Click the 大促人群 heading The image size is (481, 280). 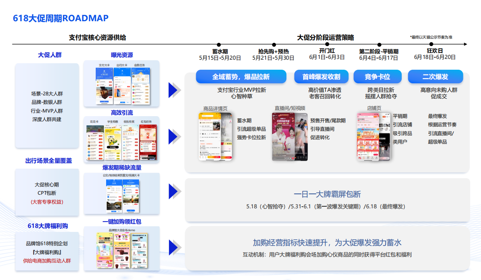(50, 55)
